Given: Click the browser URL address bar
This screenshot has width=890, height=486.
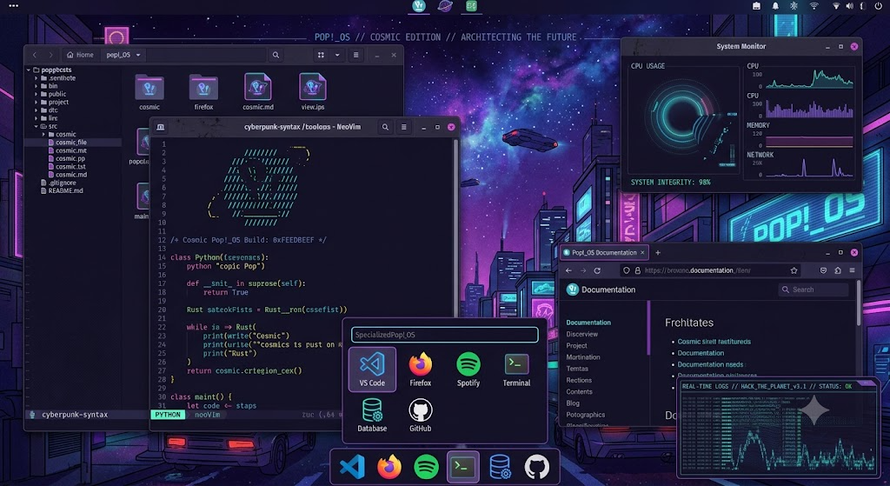Looking at the screenshot, I should pos(711,270).
